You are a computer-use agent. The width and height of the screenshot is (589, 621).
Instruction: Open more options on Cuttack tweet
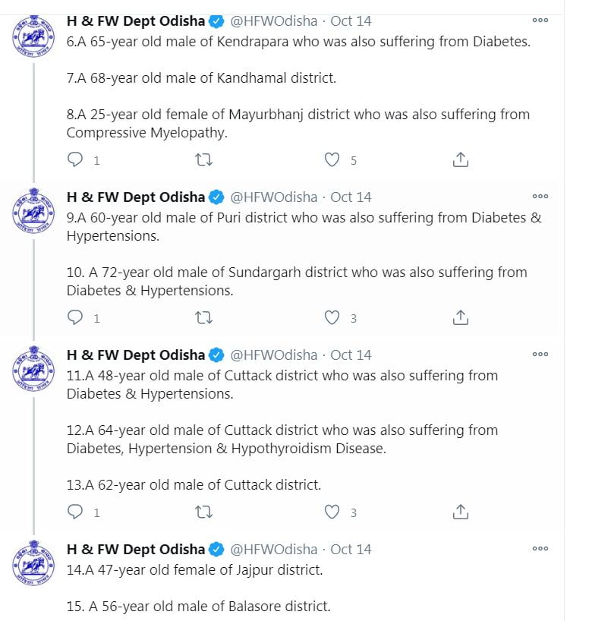(540, 355)
